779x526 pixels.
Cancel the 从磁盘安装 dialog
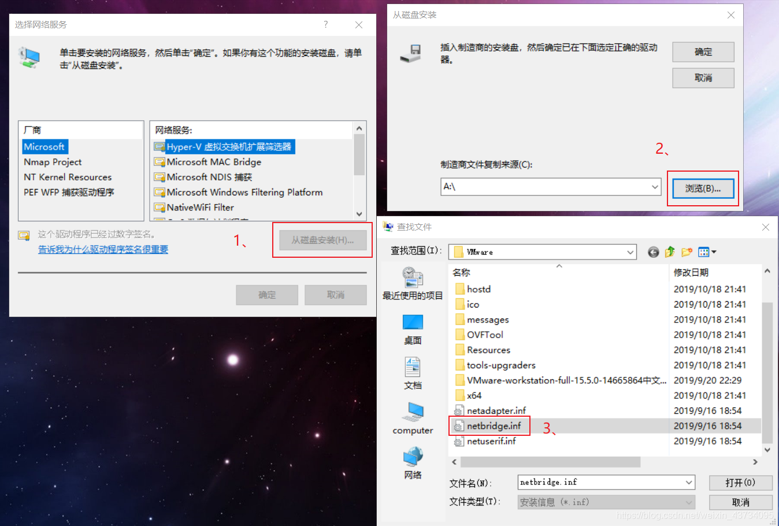tap(703, 77)
